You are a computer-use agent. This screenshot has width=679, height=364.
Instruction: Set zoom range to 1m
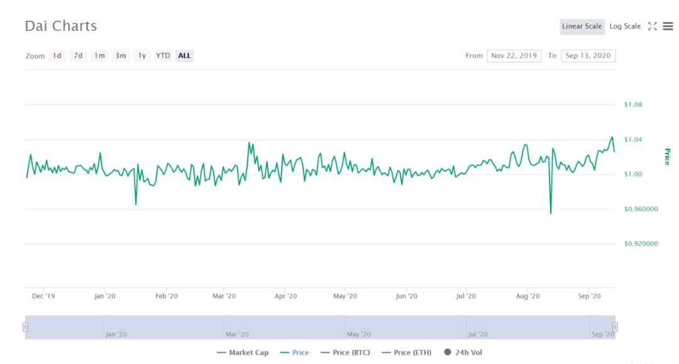99,56
